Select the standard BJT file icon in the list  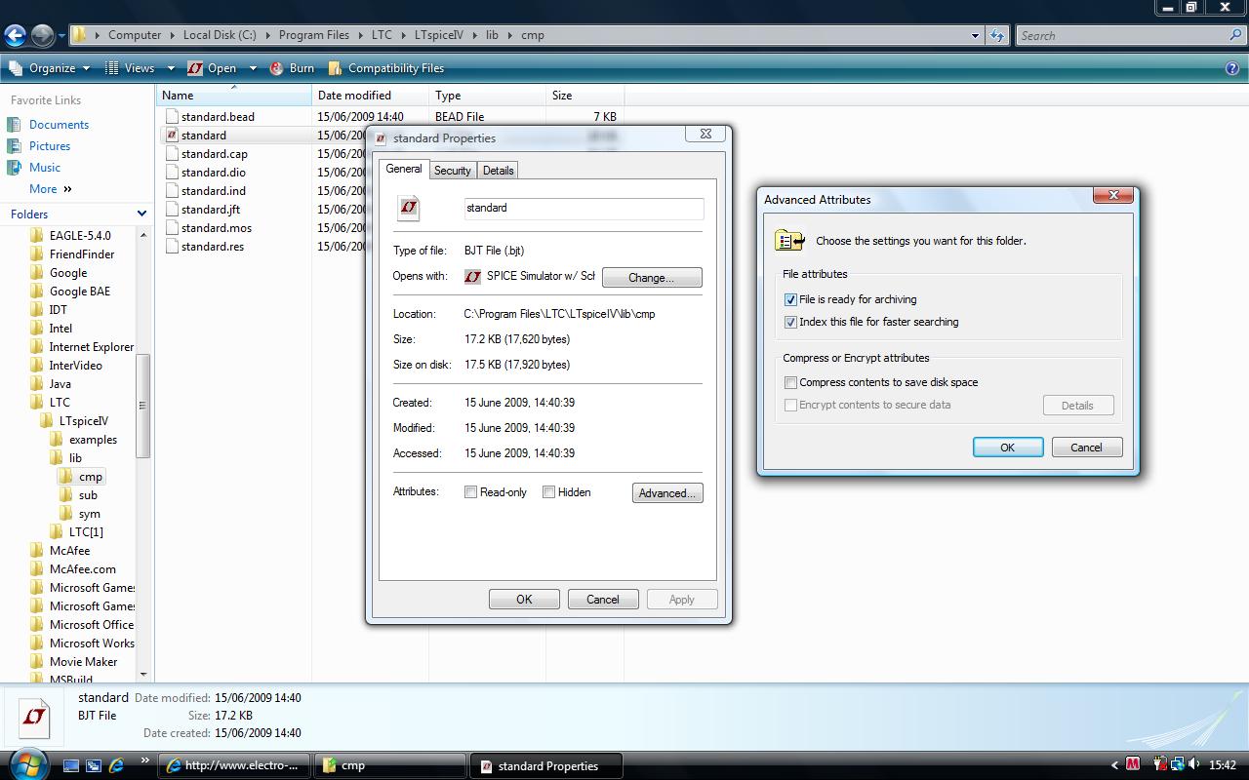[172, 136]
